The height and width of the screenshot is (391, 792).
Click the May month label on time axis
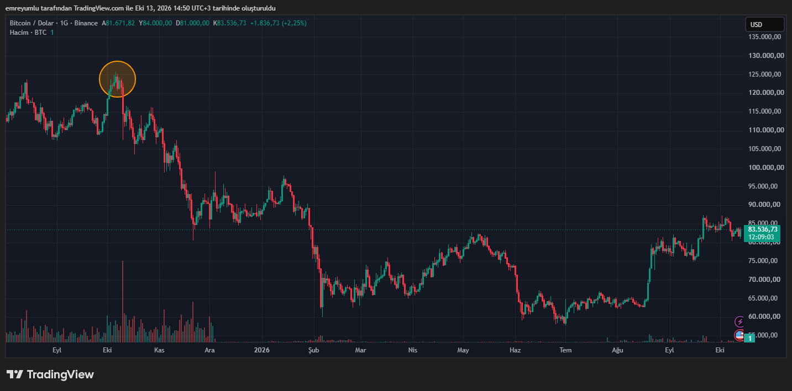coord(463,350)
